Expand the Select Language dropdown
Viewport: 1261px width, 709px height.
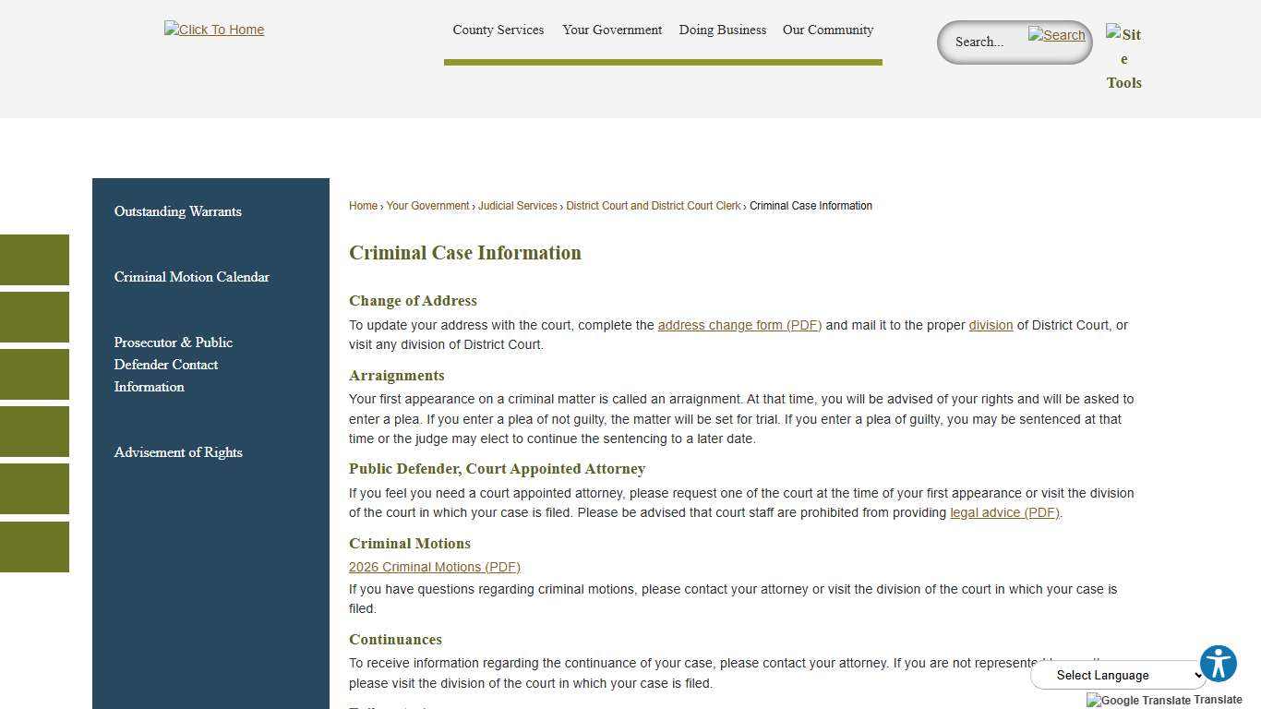1118,675
